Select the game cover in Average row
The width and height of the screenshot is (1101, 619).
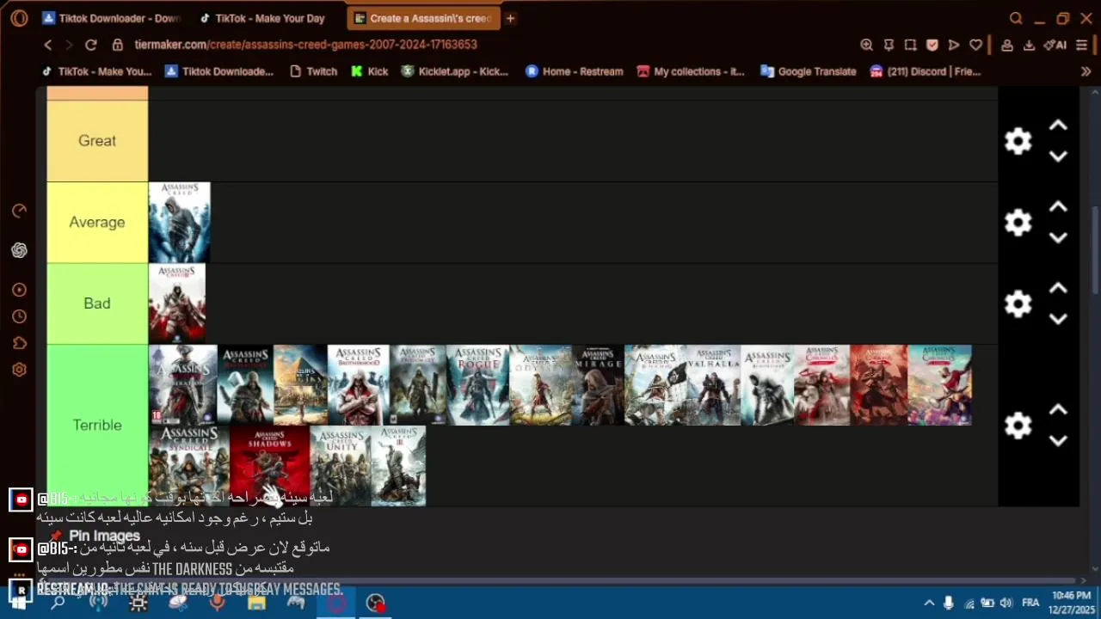coord(180,223)
